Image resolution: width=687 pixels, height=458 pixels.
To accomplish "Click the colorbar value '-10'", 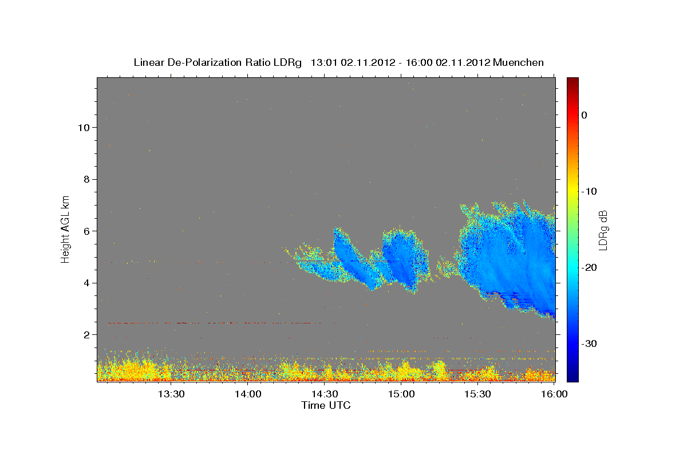I will pyautogui.click(x=590, y=191).
